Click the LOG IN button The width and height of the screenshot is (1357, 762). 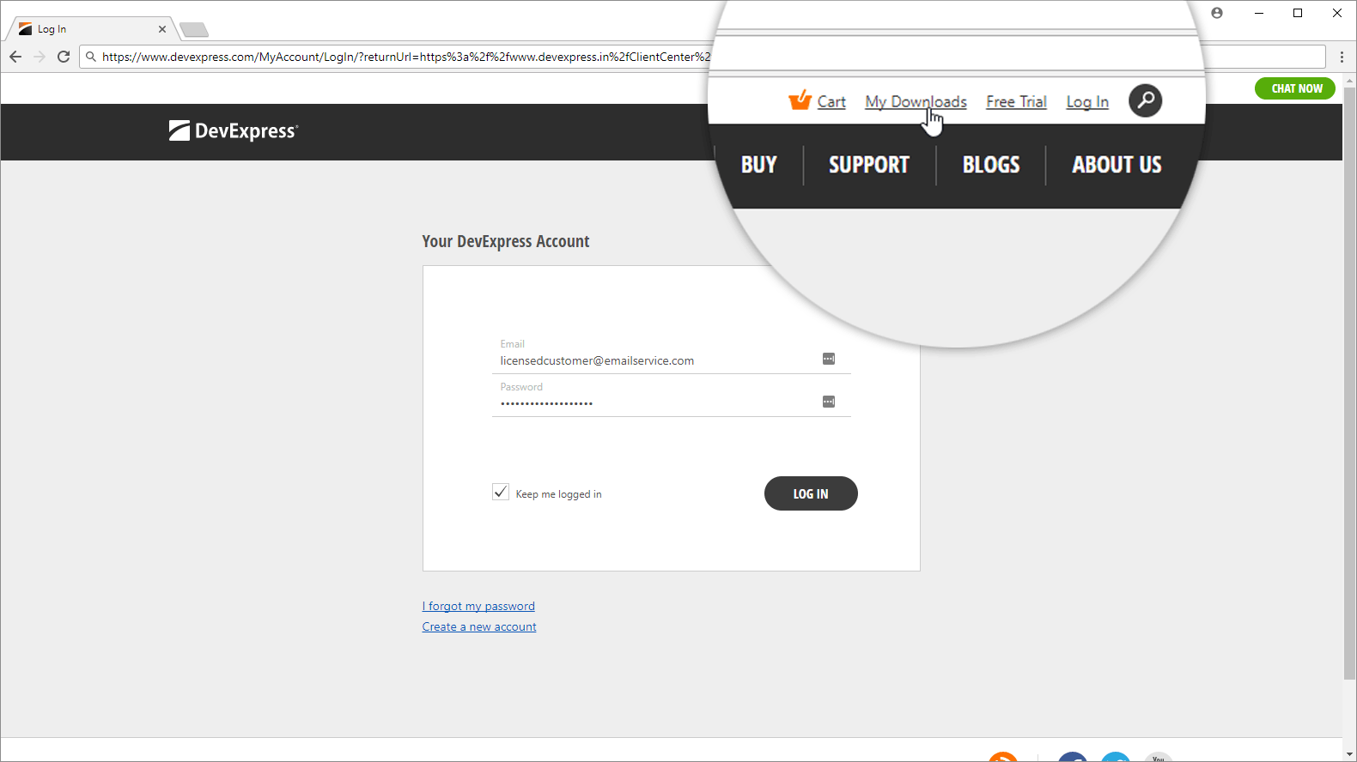(811, 493)
